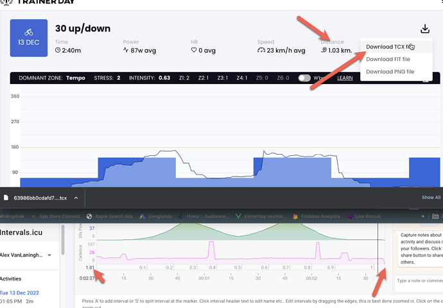Click the 1.01 distance readout
Image resolution: width=443 pixels, height=308 pixels.
click(90, 268)
